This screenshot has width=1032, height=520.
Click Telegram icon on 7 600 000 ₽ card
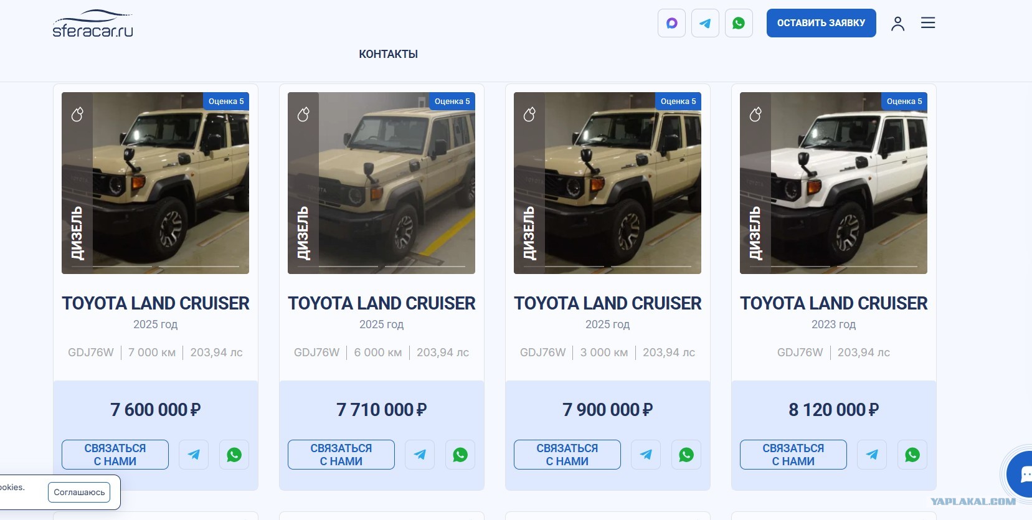[x=194, y=455]
